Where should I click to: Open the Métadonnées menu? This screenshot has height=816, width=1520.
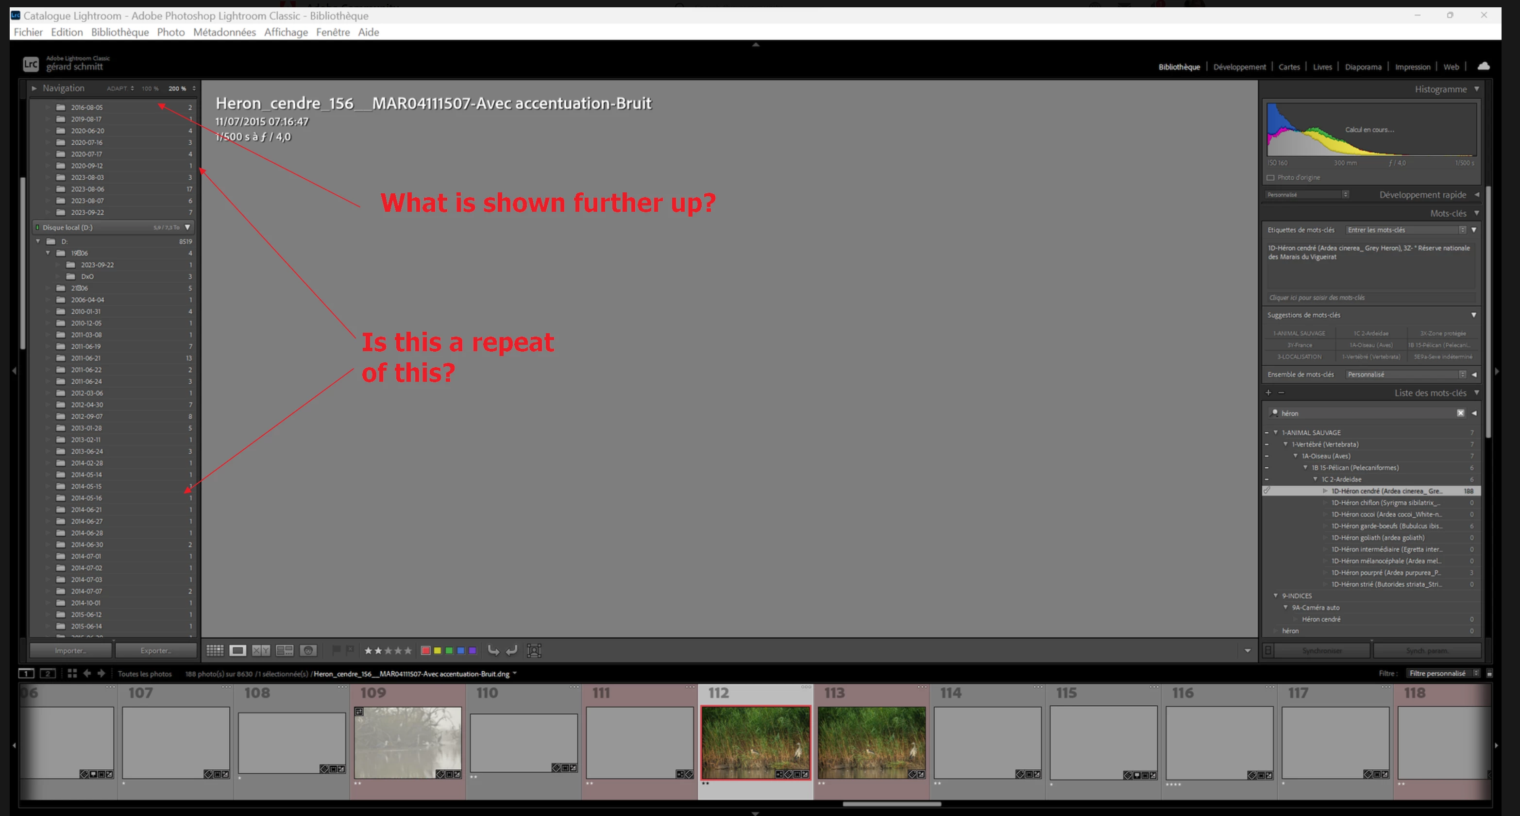click(x=224, y=32)
